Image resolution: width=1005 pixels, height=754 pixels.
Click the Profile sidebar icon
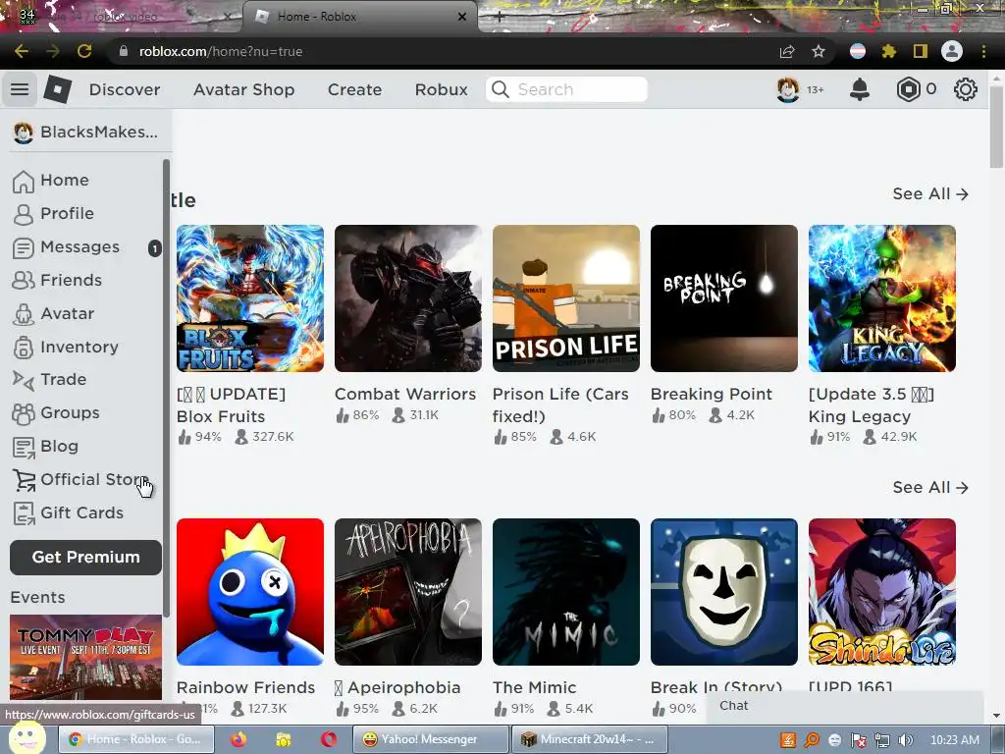[24, 214]
